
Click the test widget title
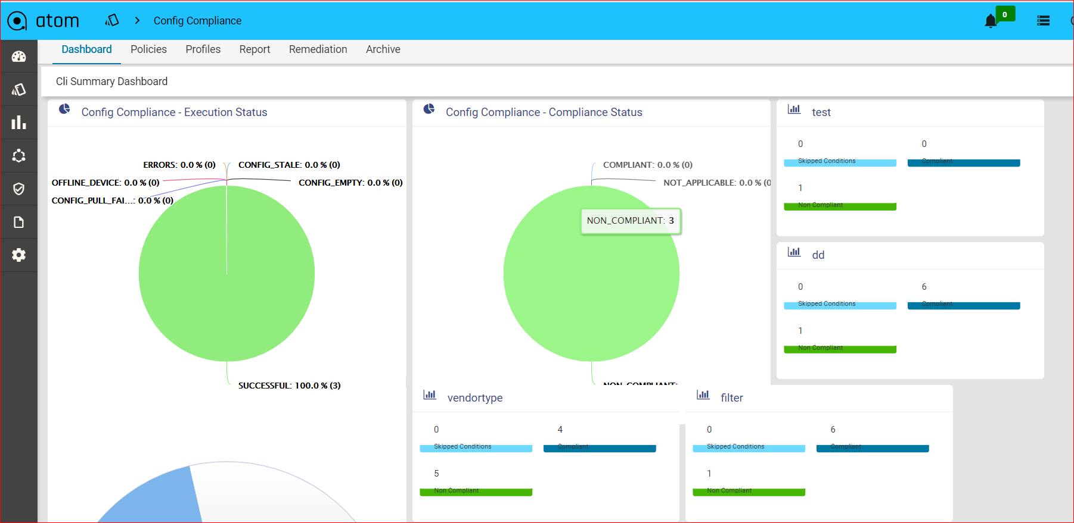(x=821, y=112)
